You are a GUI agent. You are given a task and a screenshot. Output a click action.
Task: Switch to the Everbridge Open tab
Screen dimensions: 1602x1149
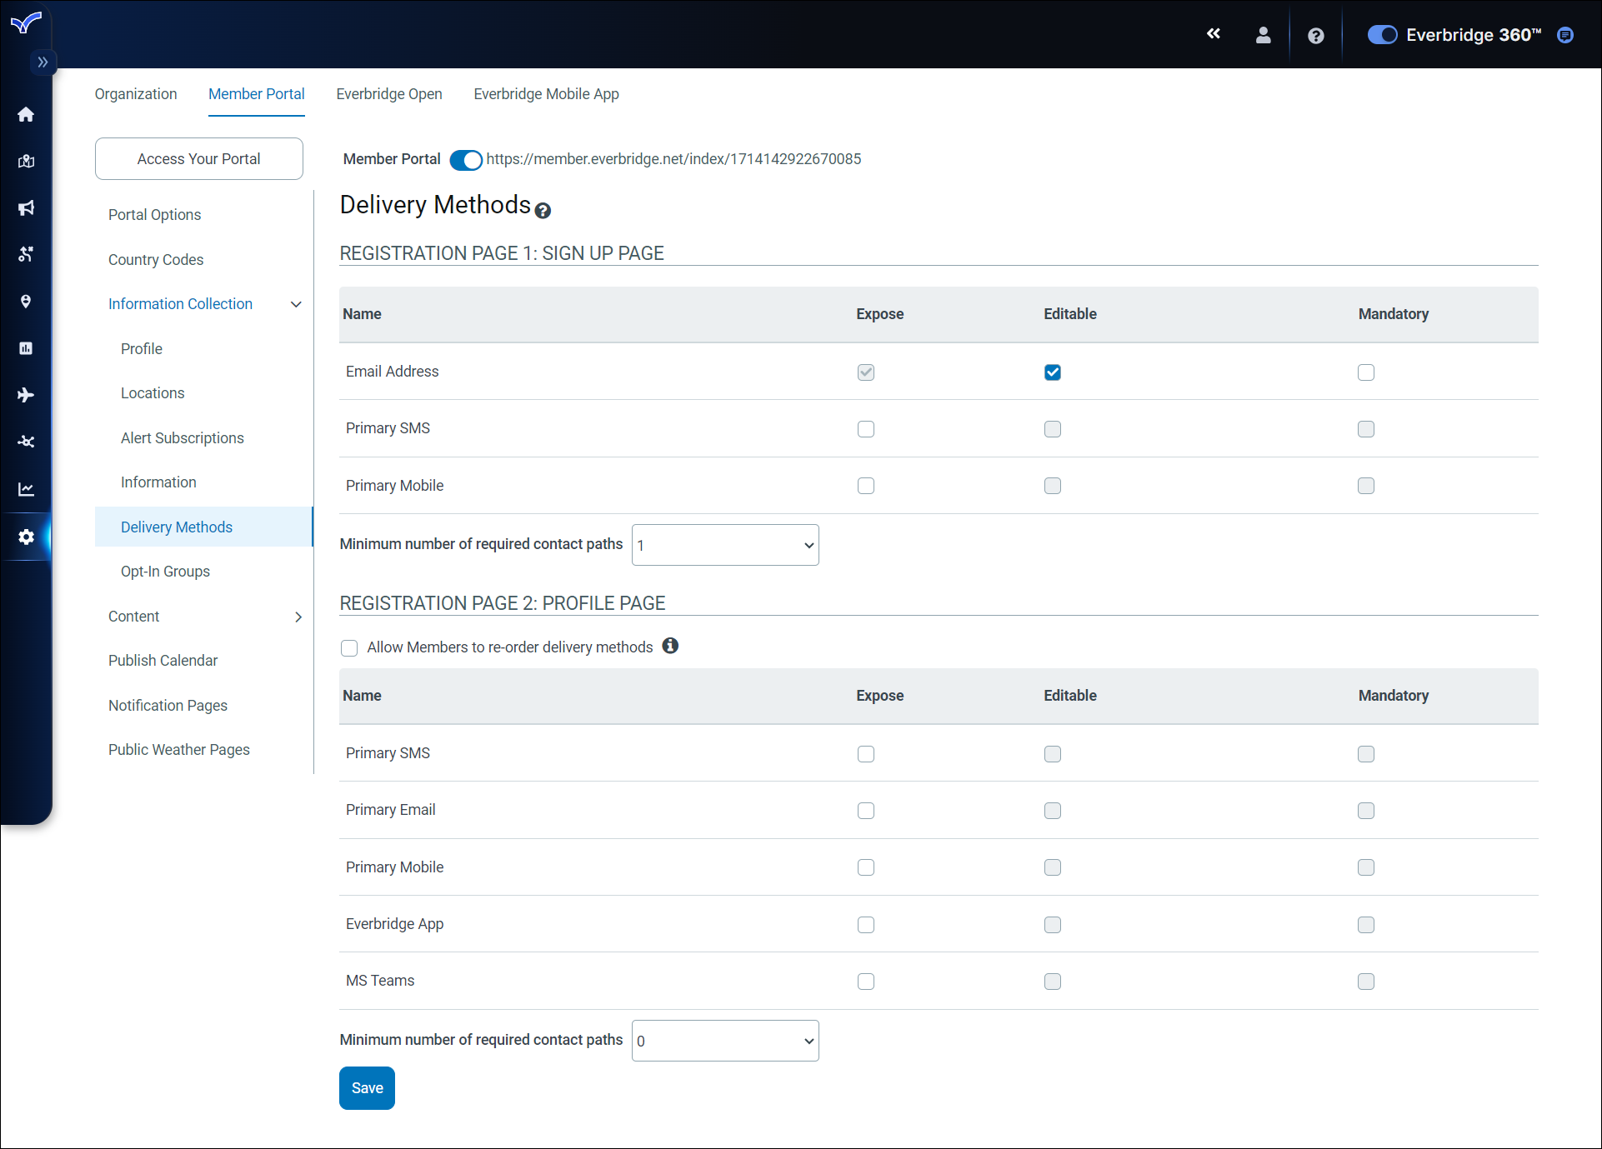pos(389,94)
